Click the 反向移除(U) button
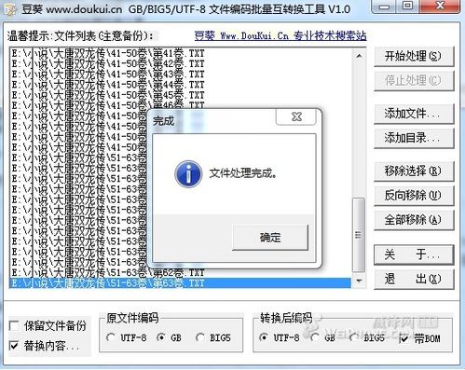 (x=414, y=196)
